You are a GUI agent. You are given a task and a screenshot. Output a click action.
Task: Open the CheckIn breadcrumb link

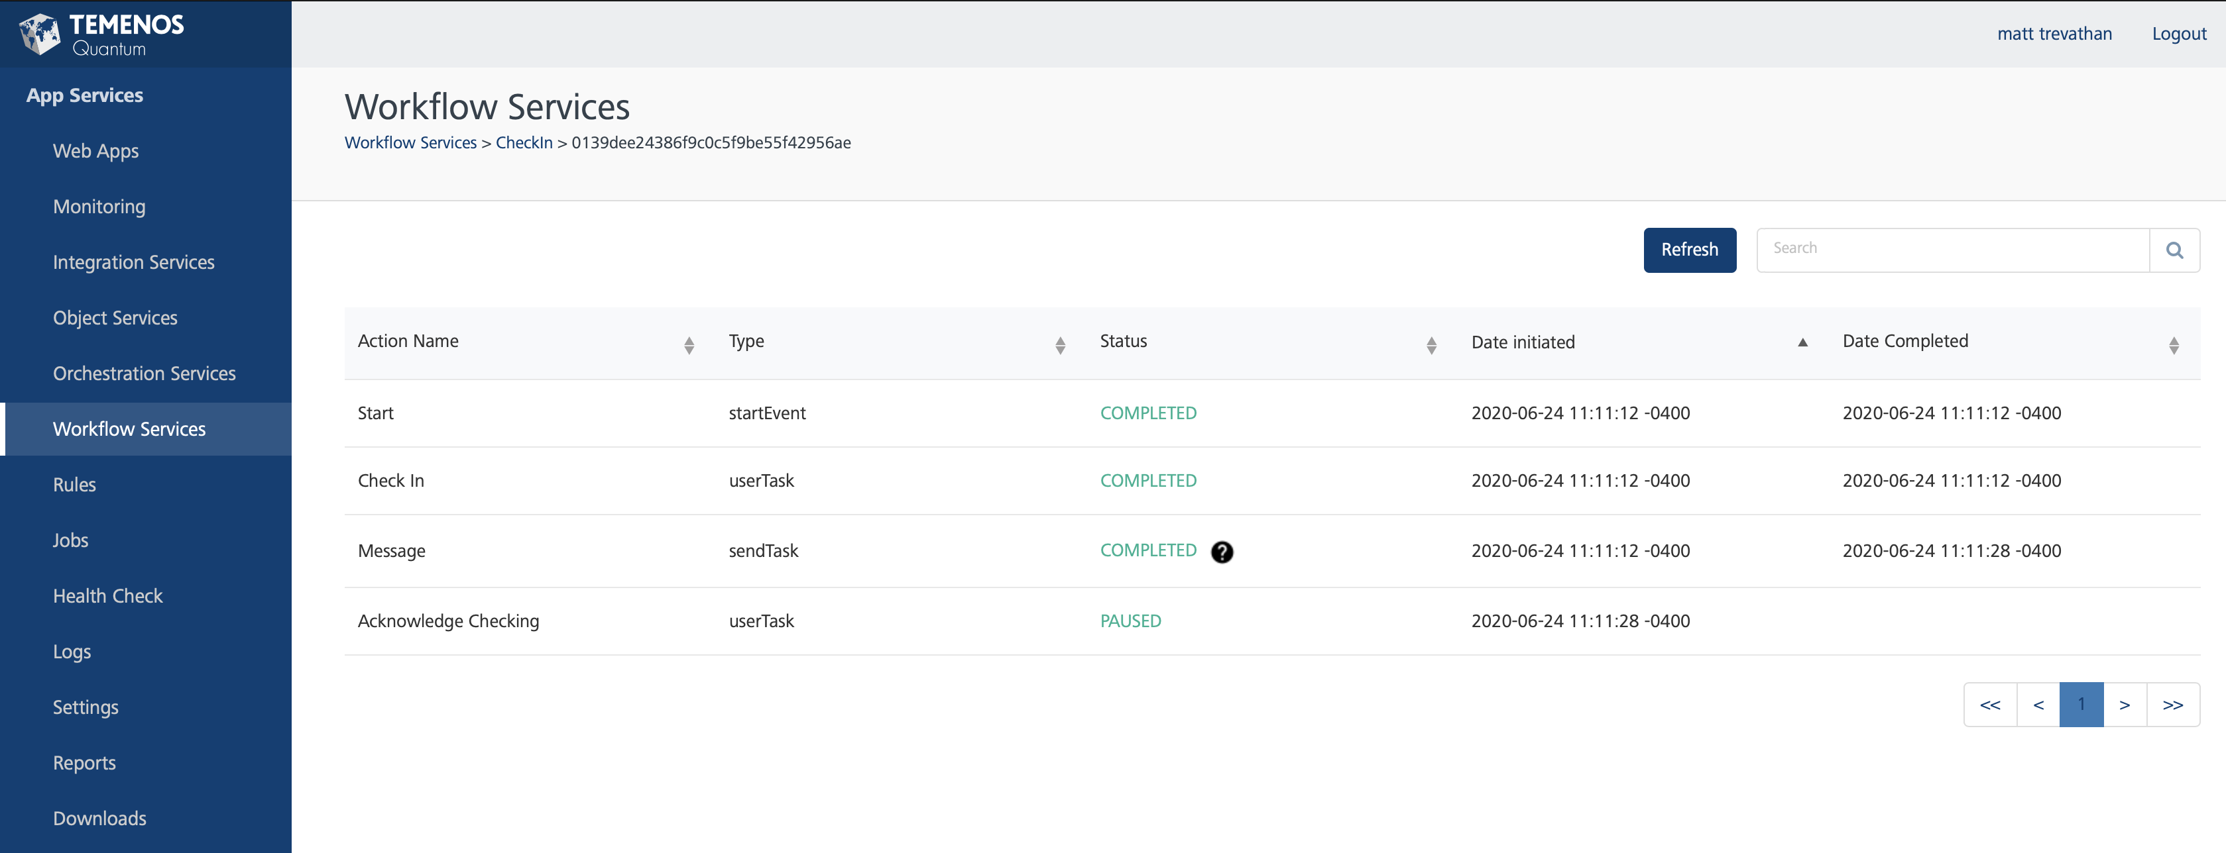coord(524,142)
